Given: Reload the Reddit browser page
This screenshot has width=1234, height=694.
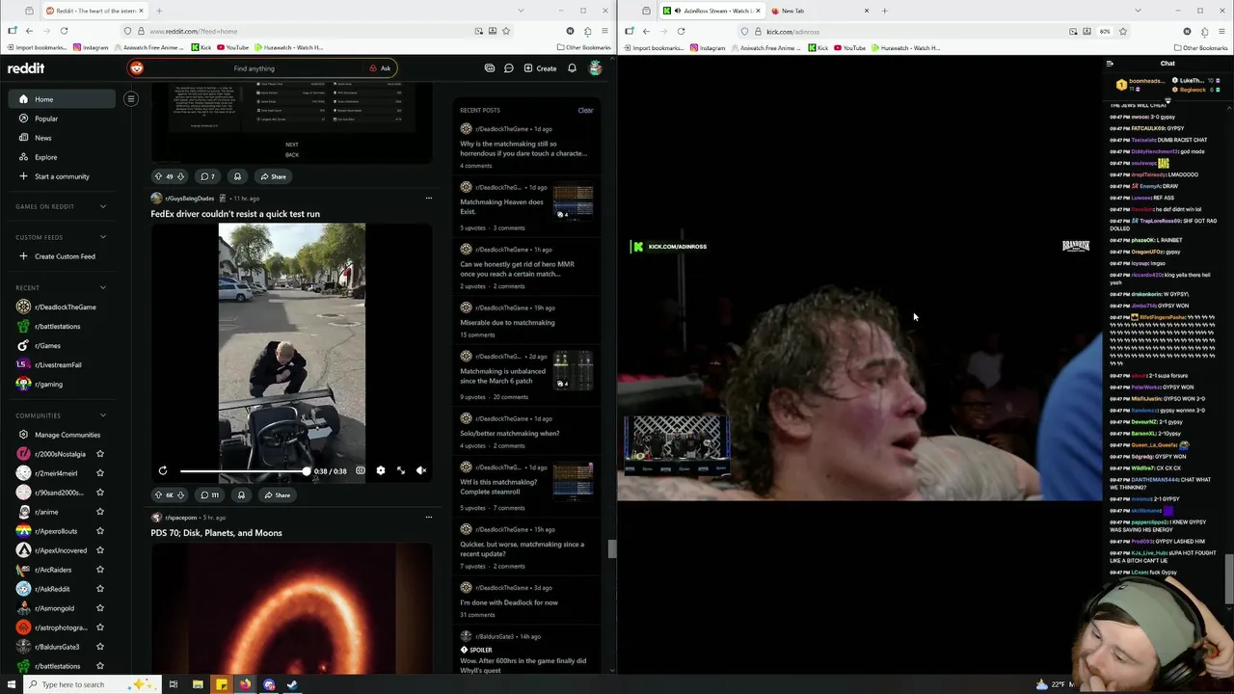Looking at the screenshot, I should (64, 31).
